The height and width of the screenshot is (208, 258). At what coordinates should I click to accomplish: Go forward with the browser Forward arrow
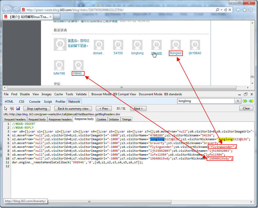click(16, 10)
